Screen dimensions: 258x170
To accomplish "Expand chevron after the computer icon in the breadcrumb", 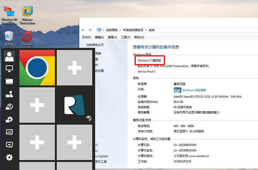I will click(104, 30).
